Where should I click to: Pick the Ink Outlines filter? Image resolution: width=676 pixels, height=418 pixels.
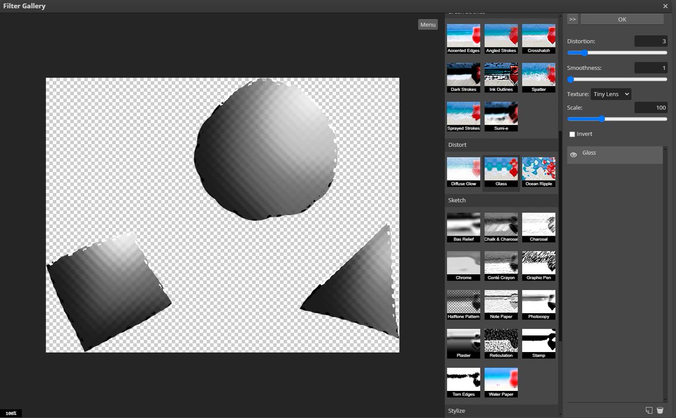(x=501, y=78)
